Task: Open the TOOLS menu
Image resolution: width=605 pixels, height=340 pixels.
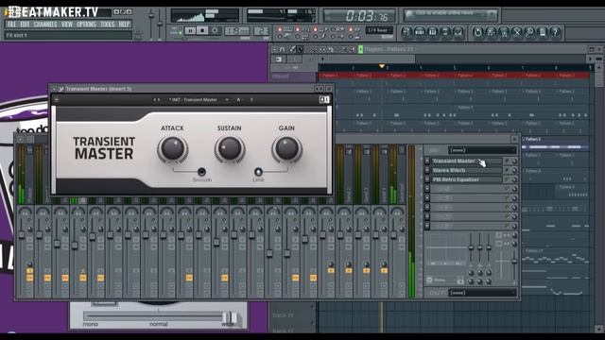Action: coord(107,25)
